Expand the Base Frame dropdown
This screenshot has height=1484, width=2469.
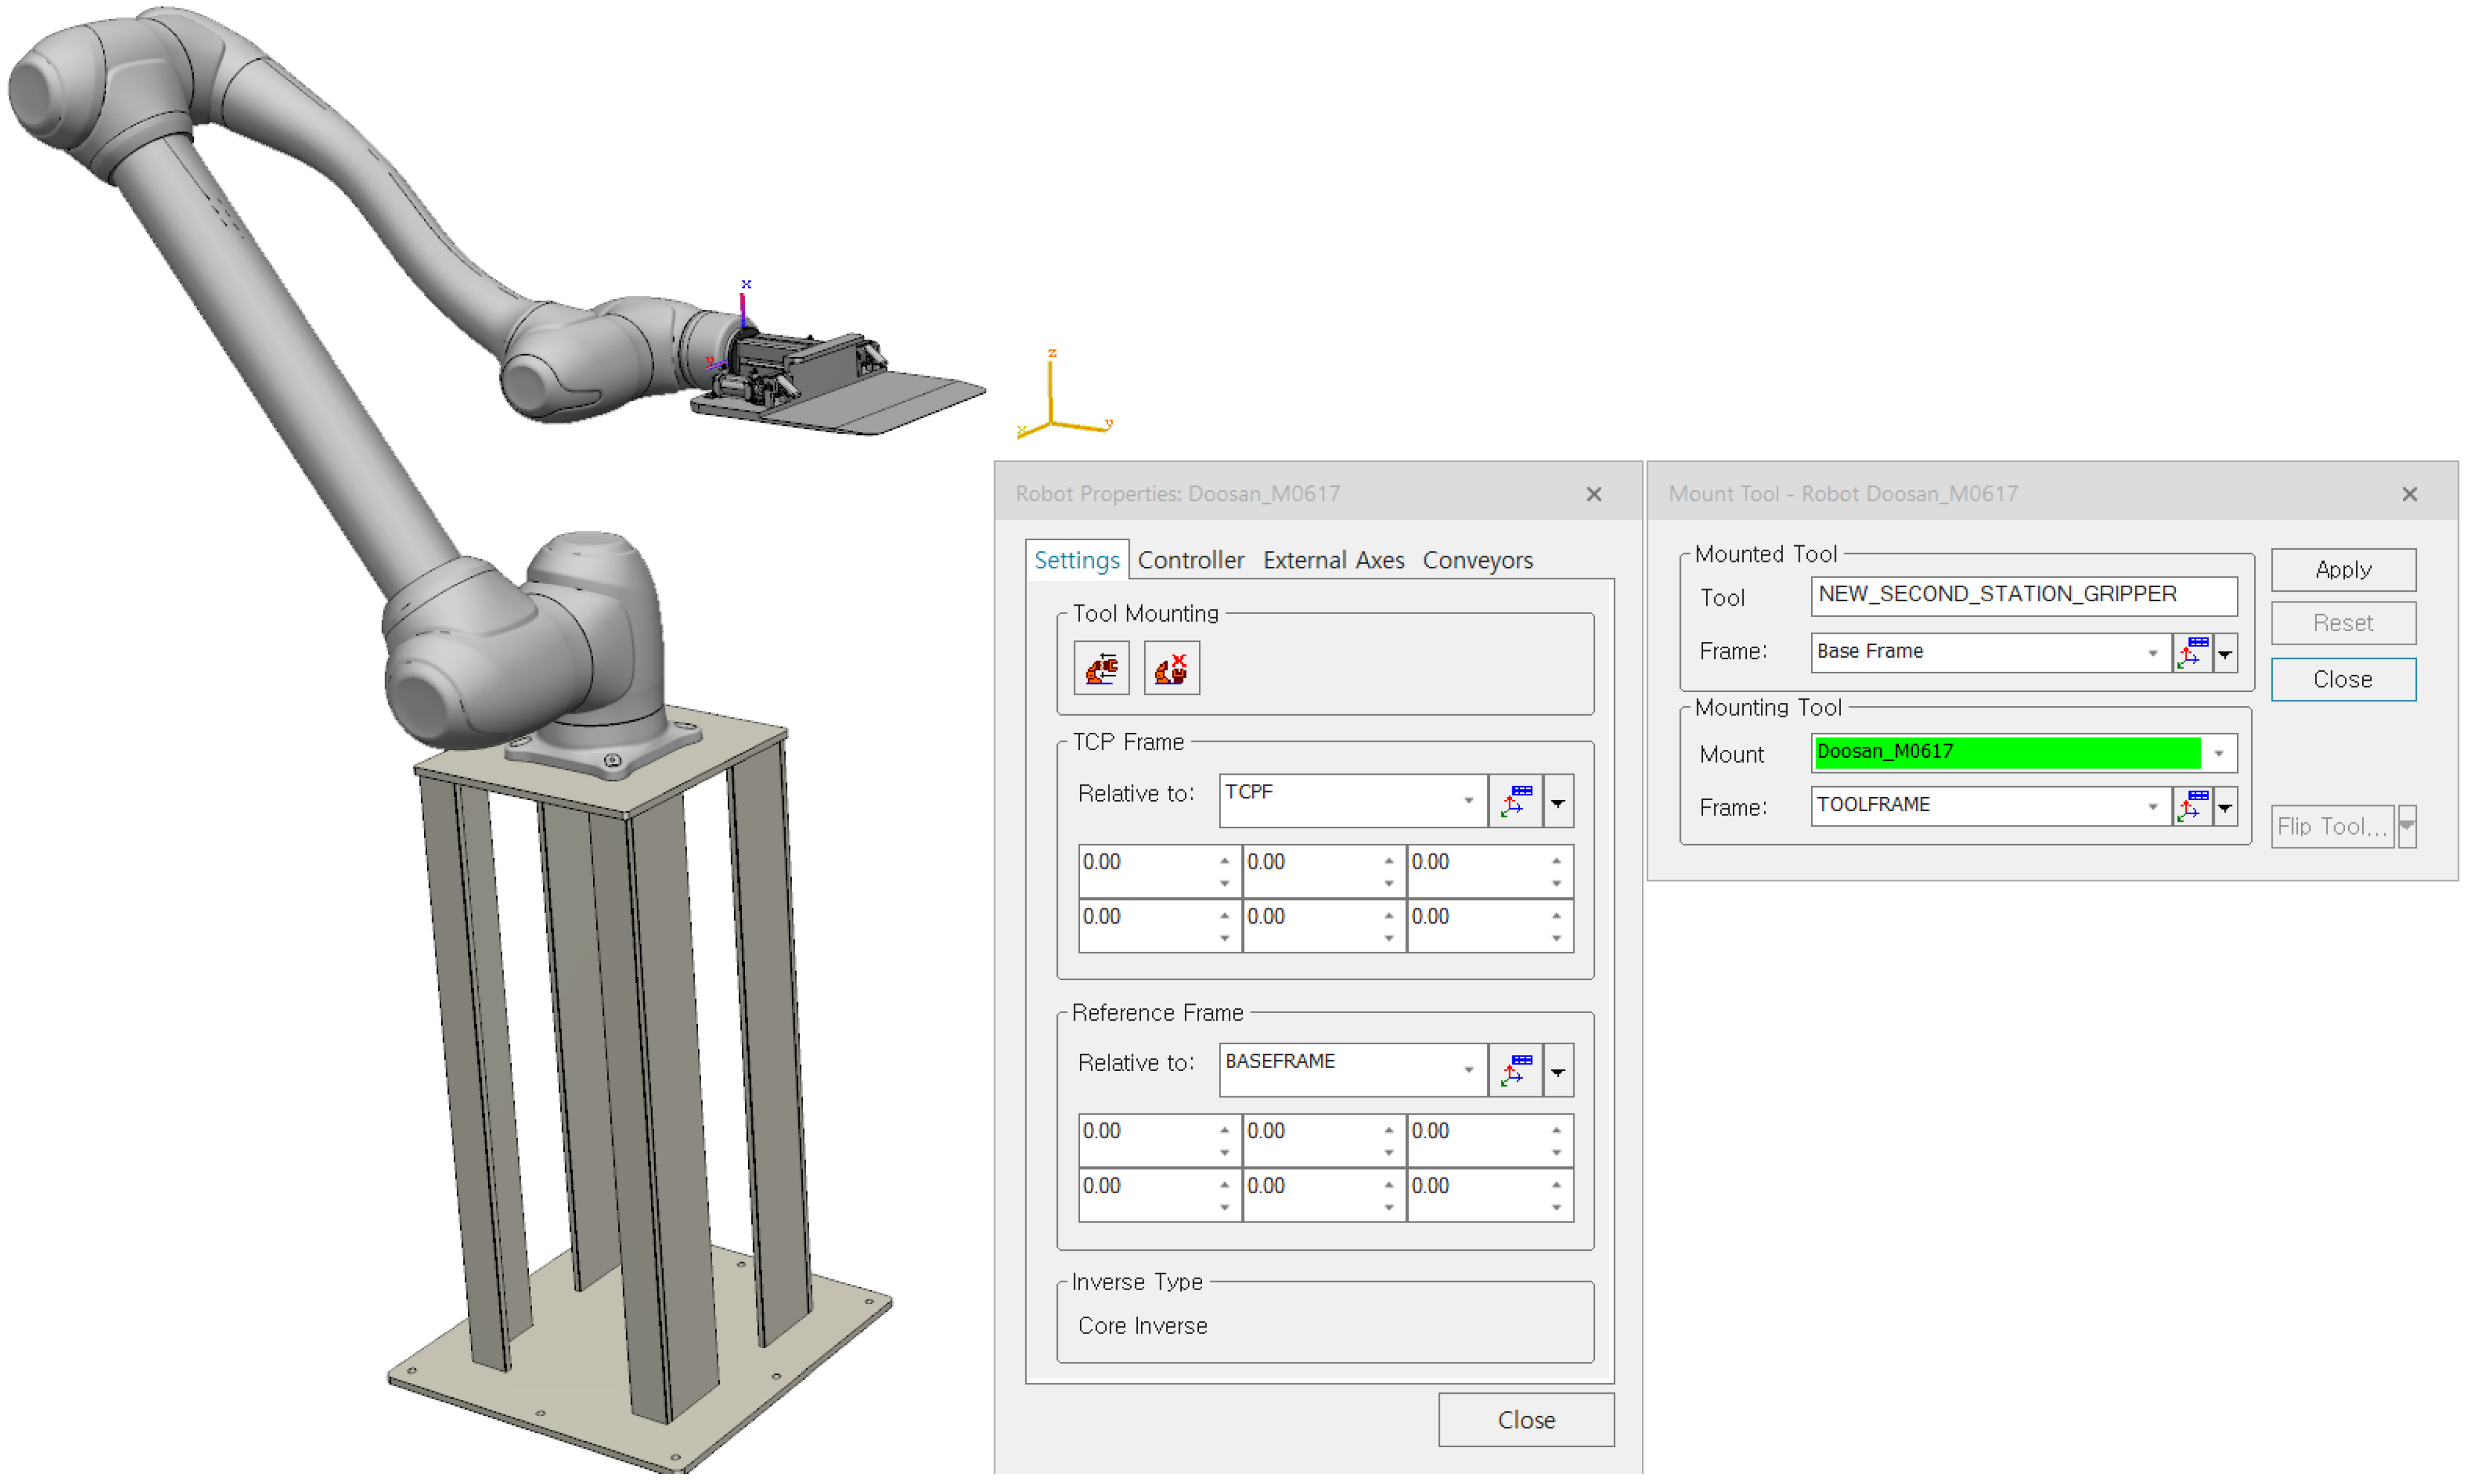point(2151,653)
